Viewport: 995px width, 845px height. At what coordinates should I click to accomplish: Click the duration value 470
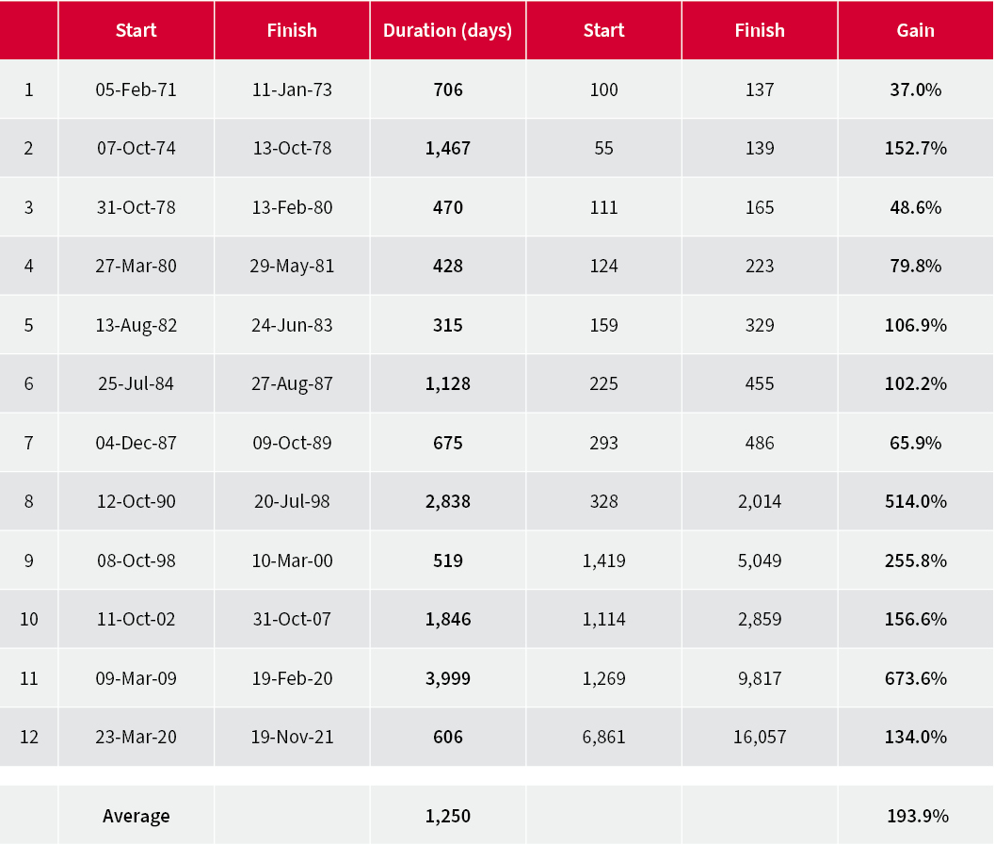click(447, 207)
